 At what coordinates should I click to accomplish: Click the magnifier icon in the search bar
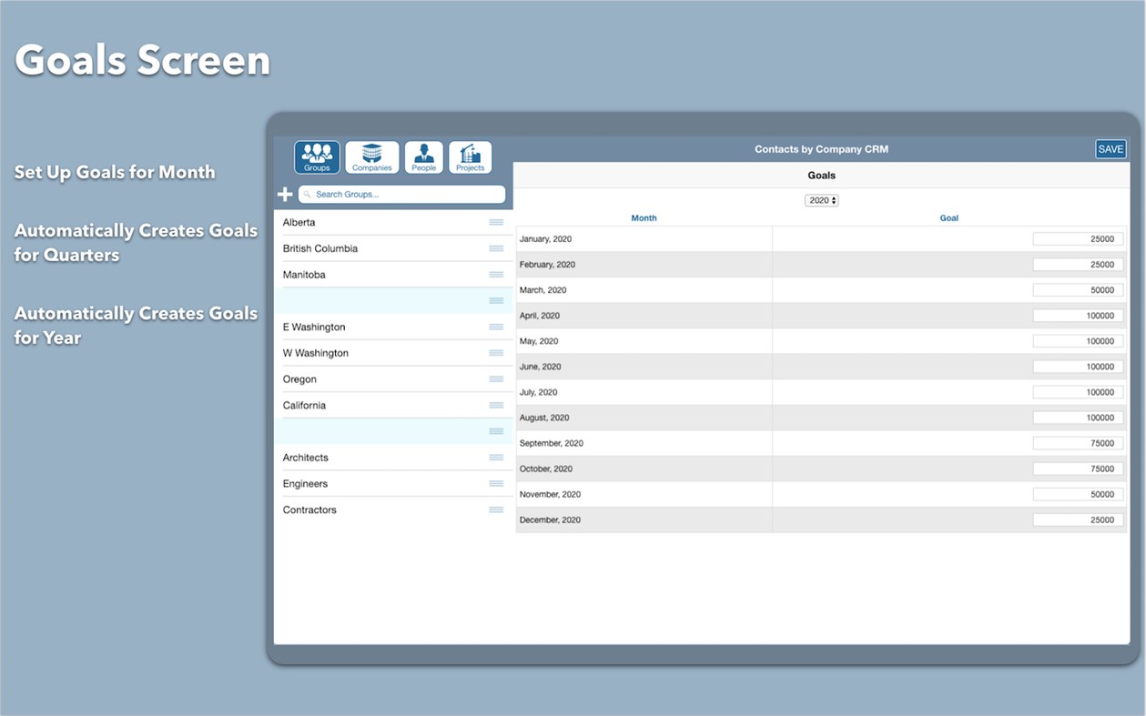point(308,194)
